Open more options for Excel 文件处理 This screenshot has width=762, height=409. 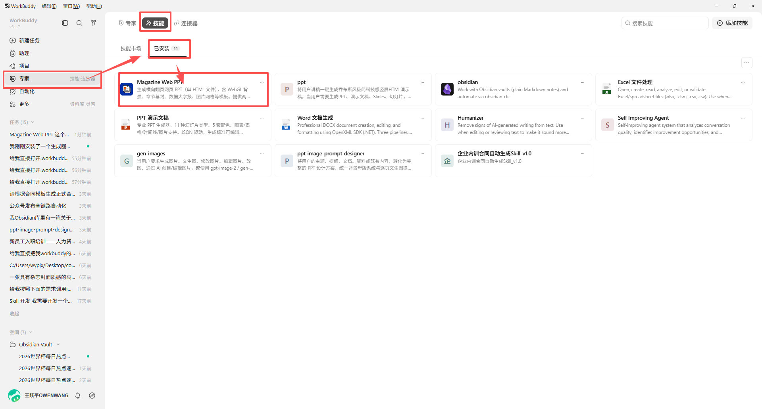point(743,82)
